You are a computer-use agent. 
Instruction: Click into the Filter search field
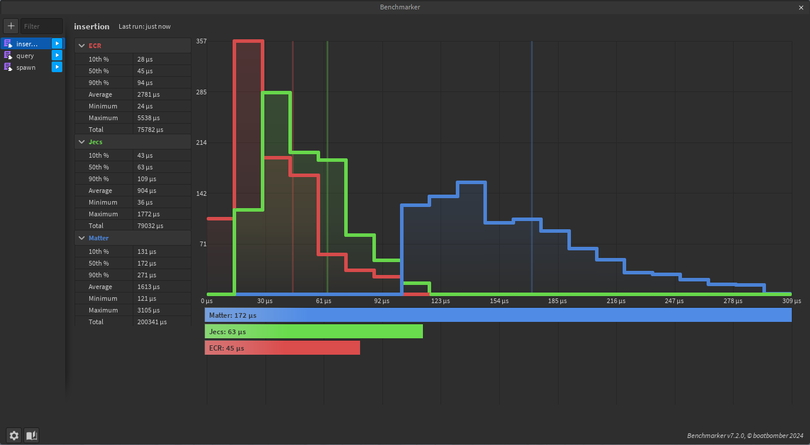tap(41, 26)
